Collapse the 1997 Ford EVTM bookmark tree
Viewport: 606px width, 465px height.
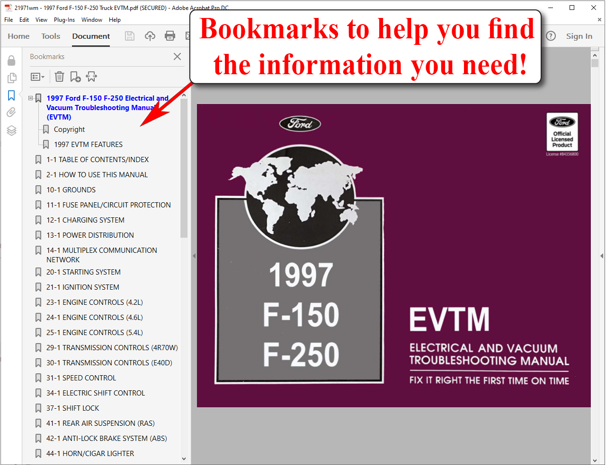click(x=31, y=98)
